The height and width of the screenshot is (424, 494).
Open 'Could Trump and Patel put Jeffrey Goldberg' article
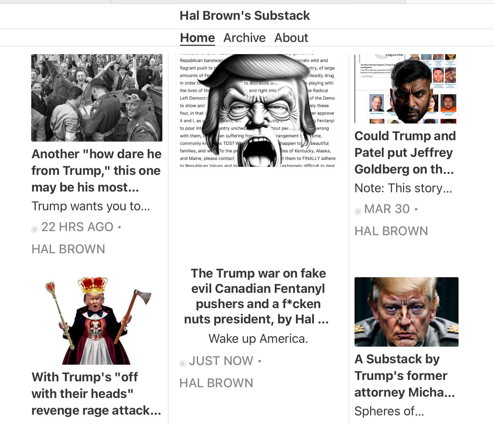pos(405,152)
